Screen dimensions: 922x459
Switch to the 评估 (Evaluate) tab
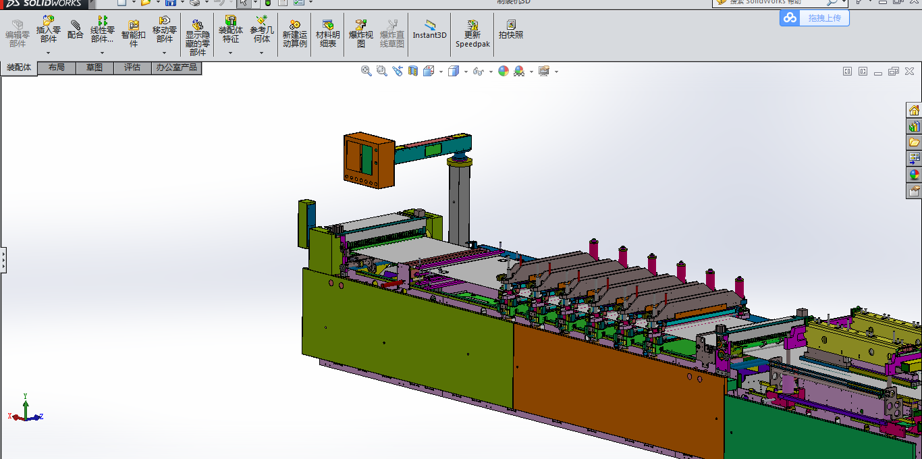coord(132,67)
